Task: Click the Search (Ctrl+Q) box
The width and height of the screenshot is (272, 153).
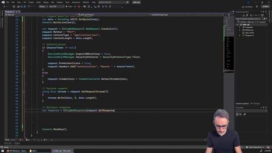Action: click(113, 2)
